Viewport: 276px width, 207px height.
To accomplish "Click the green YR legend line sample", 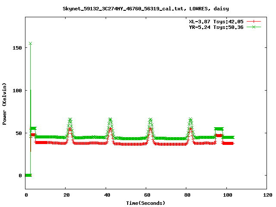I will pos(254,27).
